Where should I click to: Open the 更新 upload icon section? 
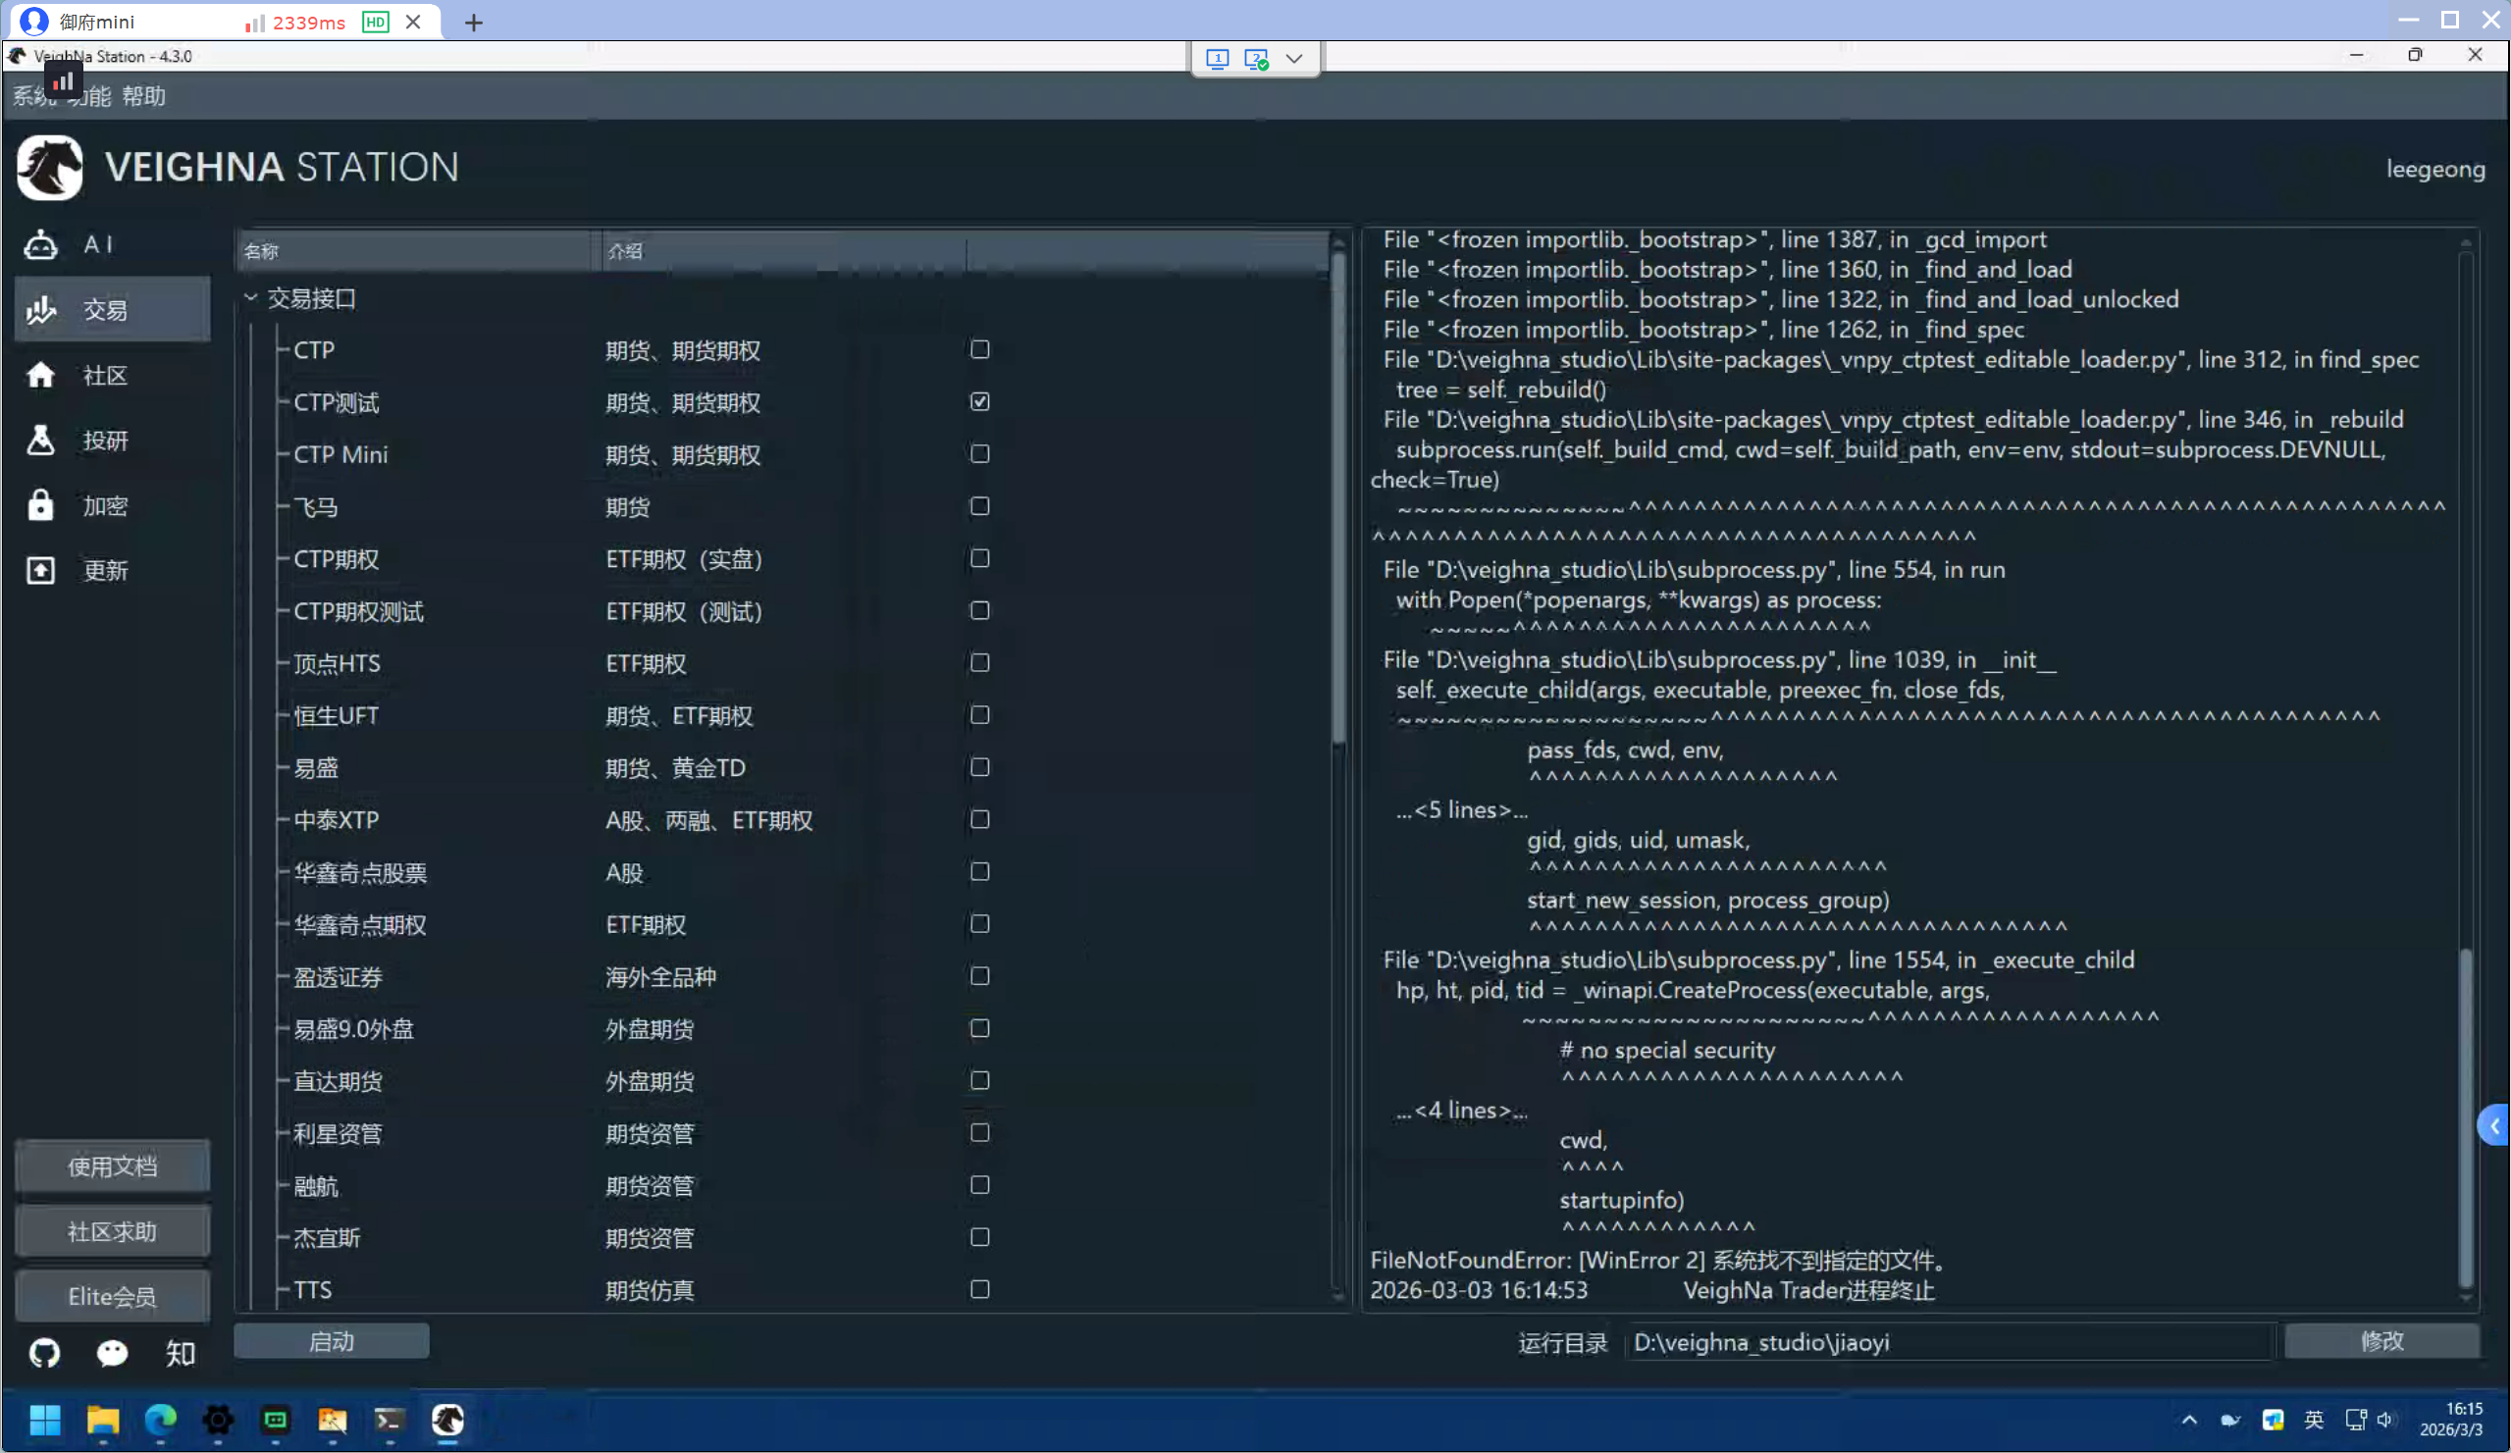[41, 571]
